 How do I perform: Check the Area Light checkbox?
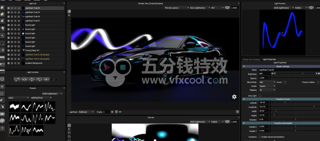tap(260, 96)
